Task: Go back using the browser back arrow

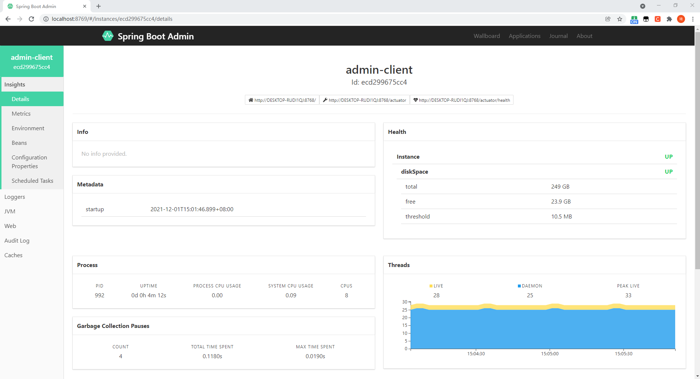Action: click(8, 19)
